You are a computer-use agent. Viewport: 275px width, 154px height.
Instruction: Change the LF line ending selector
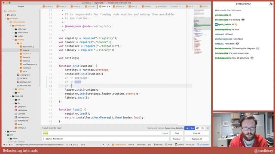point(108,145)
